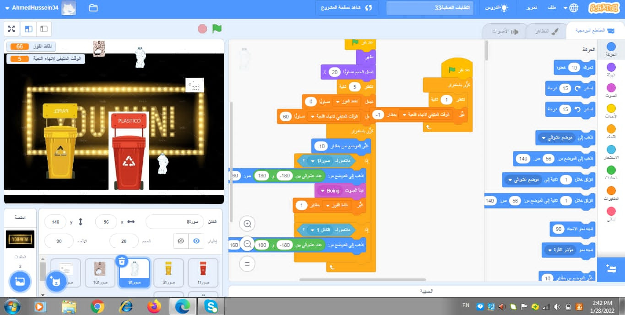
Task: Select التحكم control category
Action: [611, 132]
